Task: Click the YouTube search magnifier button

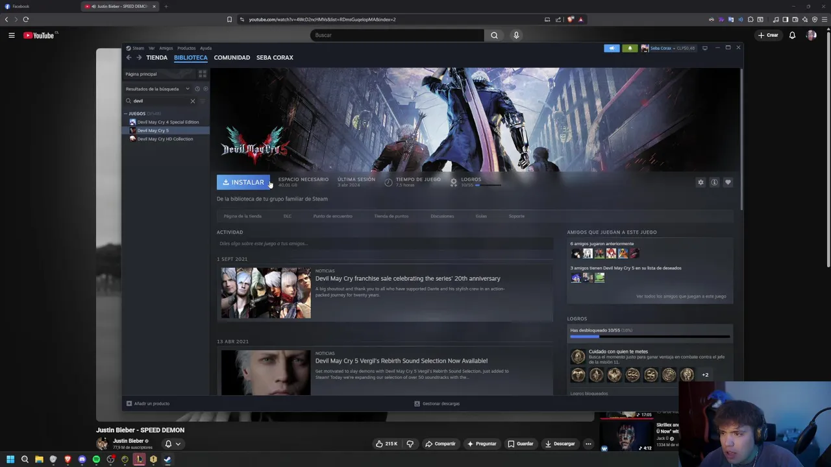Action: (x=494, y=35)
